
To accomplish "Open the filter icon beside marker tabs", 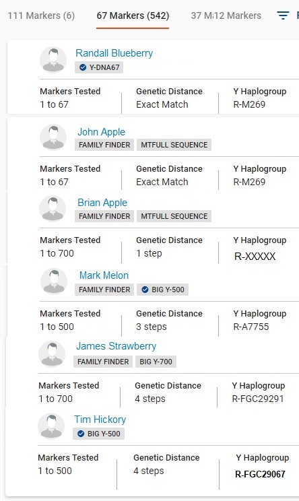I will pos(283,15).
